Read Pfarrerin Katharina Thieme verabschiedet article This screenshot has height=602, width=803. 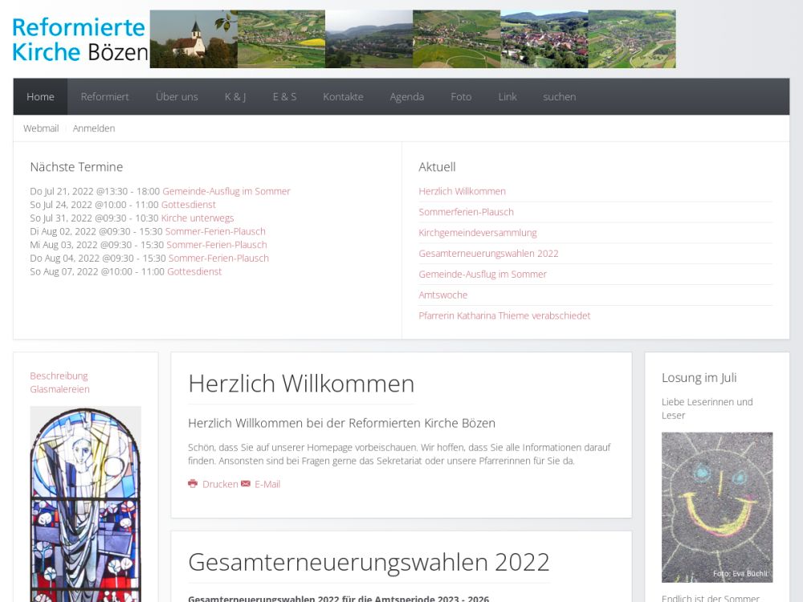504,316
